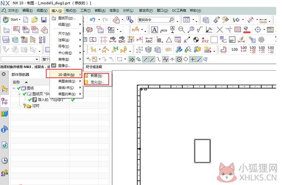The height and width of the screenshot is (185, 282).
Task: Click the tabular note calendar icon
Action: [178, 40]
